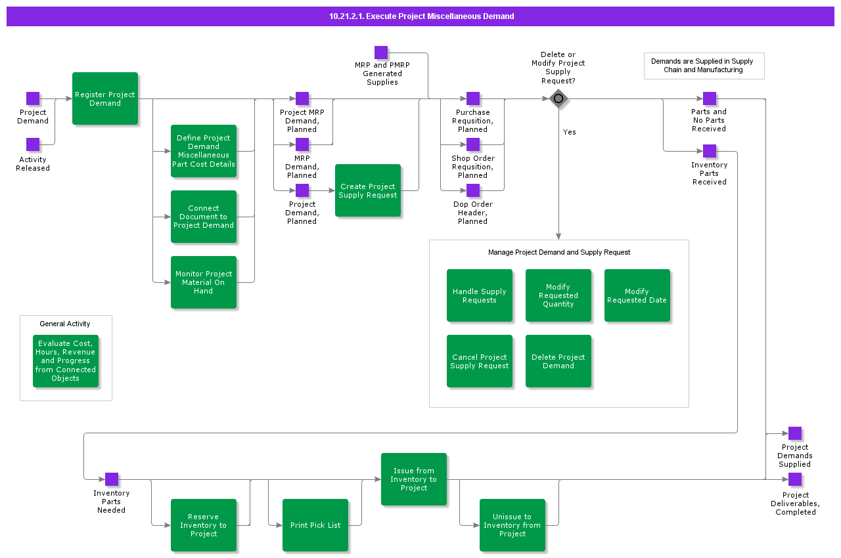The image size is (841, 558).
Task: Click the Delete or Modify Project Supply Request? label
Action: (558, 68)
